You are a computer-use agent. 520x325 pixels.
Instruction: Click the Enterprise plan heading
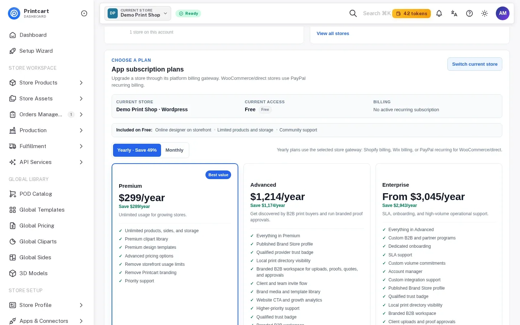coord(396,185)
